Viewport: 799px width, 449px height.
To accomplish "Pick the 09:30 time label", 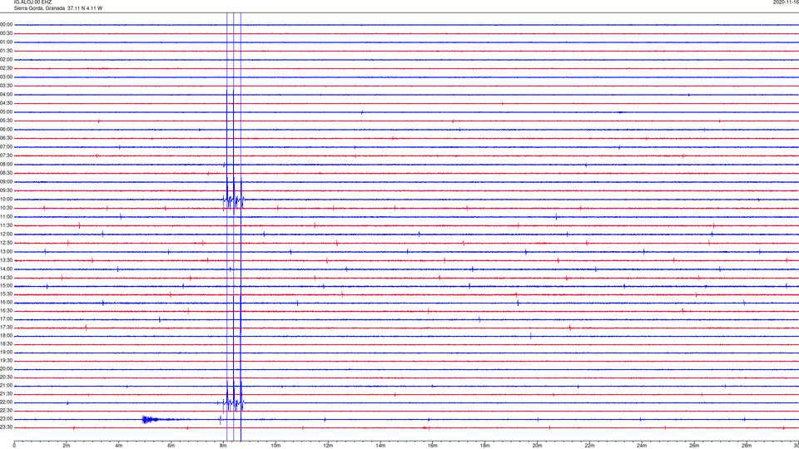I will click(7, 190).
